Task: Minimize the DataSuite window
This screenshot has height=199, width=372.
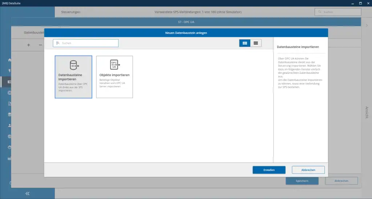Action: [352, 3]
